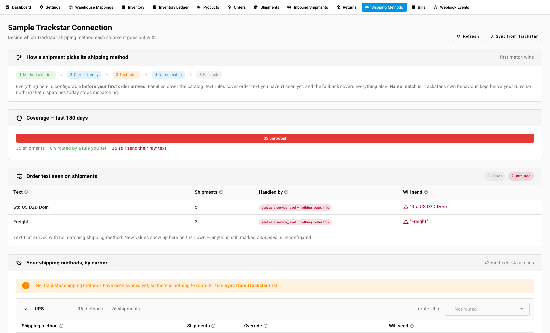This screenshot has height=333, width=550.
Task: Collapse the UPS carrier group chevron
Action: pyautogui.click(x=26, y=309)
